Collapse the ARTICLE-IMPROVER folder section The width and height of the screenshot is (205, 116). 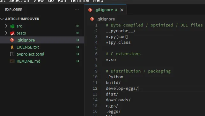tap(2, 19)
